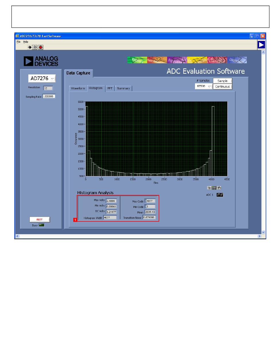Click the 4500 x-axis scale value
Image resolution: width=272 pixels, height=359 pixels.
click(x=226, y=179)
